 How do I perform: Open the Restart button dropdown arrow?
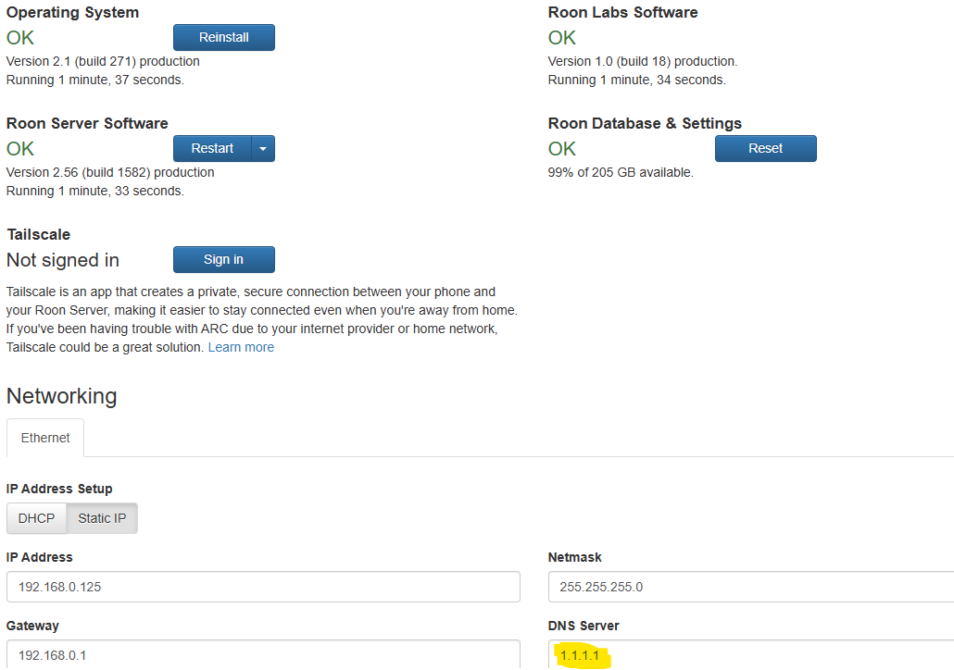[263, 148]
